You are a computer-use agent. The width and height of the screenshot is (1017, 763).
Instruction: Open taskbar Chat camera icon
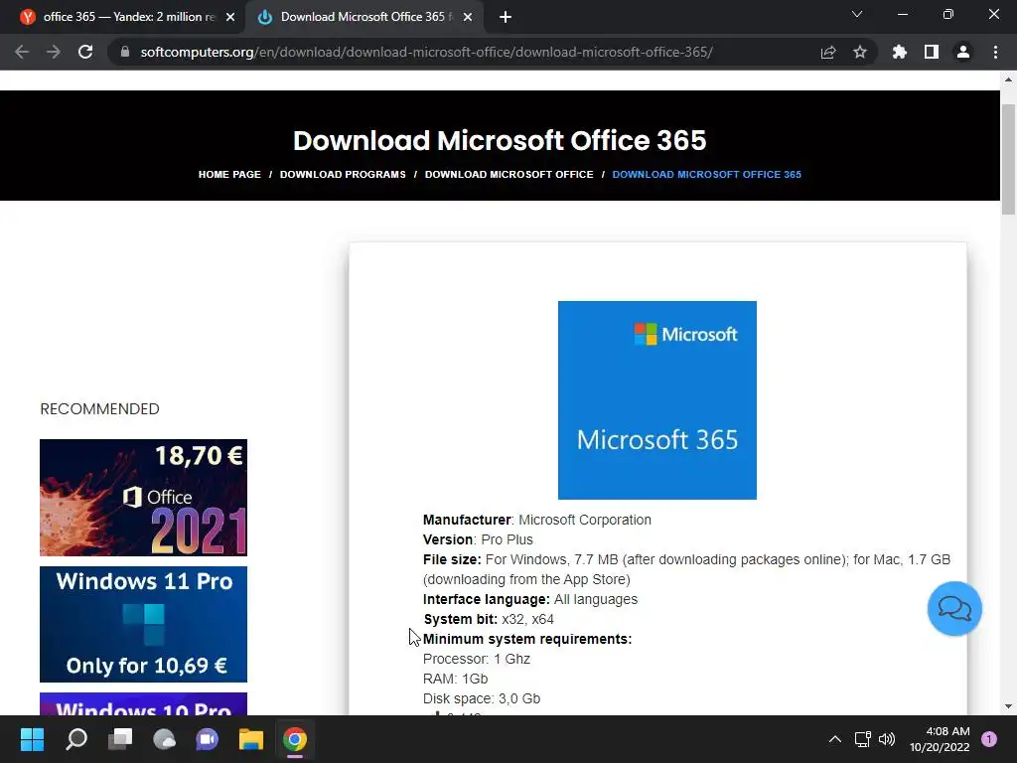pos(208,739)
